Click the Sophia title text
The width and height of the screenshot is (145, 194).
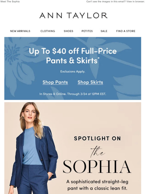click(x=97, y=167)
